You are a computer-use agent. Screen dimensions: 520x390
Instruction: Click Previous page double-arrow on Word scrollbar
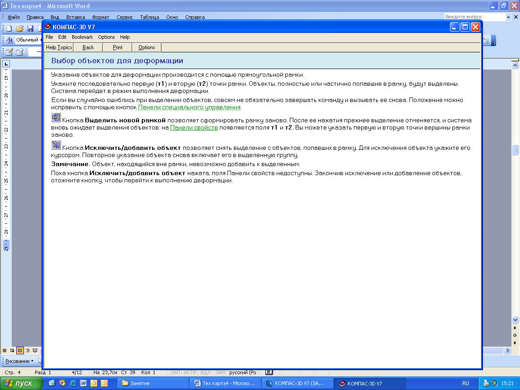coord(515,328)
